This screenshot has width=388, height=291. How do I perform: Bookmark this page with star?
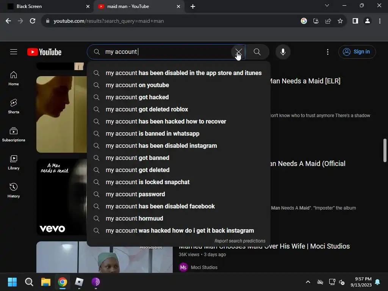[340, 21]
